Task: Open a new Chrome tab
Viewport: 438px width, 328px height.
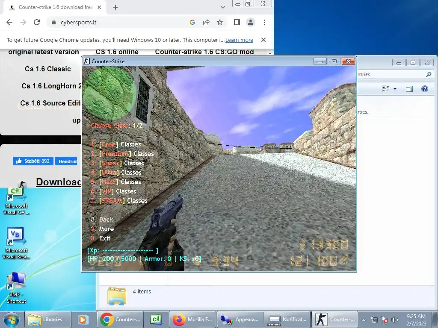Action: 115,8
